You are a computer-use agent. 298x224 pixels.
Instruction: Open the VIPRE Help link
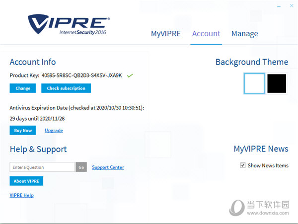tap(22, 195)
